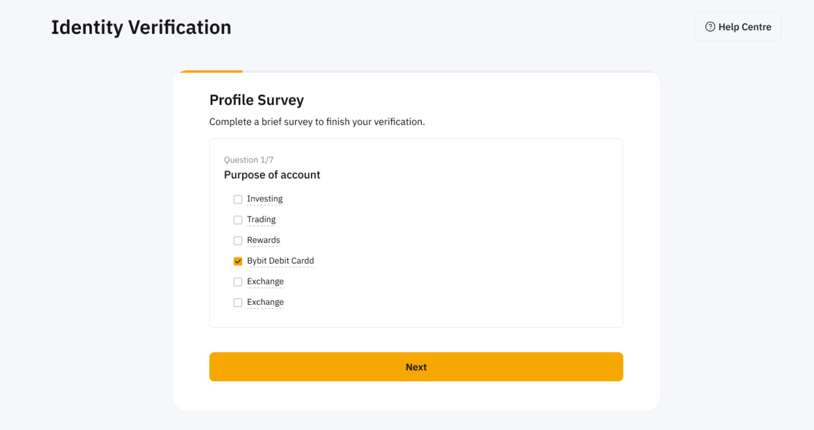The height and width of the screenshot is (430, 814).
Task: Click the Profile Survey title
Action: coord(257,100)
